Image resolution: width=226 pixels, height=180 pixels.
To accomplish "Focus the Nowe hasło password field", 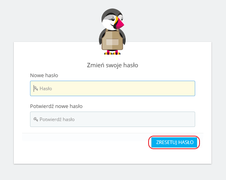I will (113, 88).
